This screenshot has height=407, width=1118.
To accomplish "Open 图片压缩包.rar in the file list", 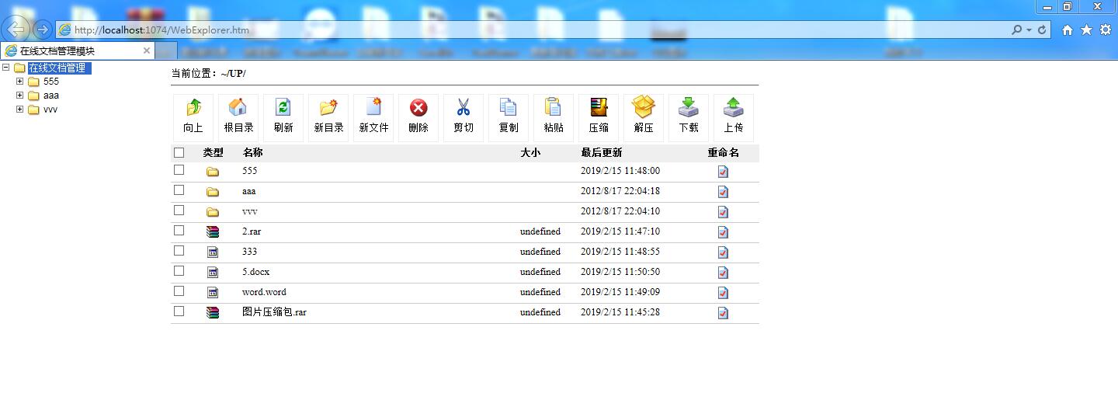I will (x=274, y=312).
